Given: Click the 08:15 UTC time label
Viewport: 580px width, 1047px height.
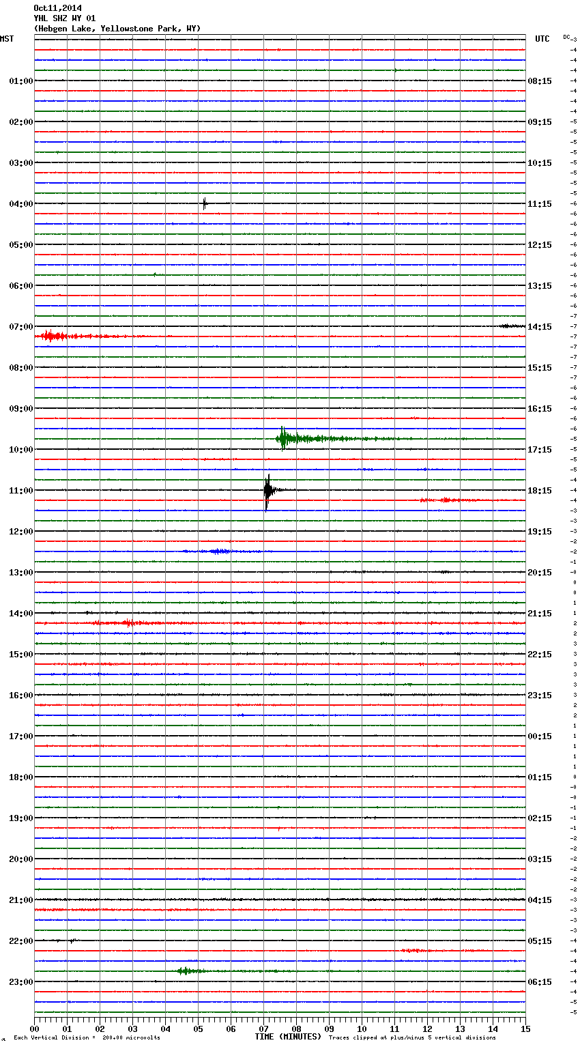Looking at the screenshot, I should pyautogui.click(x=540, y=81).
